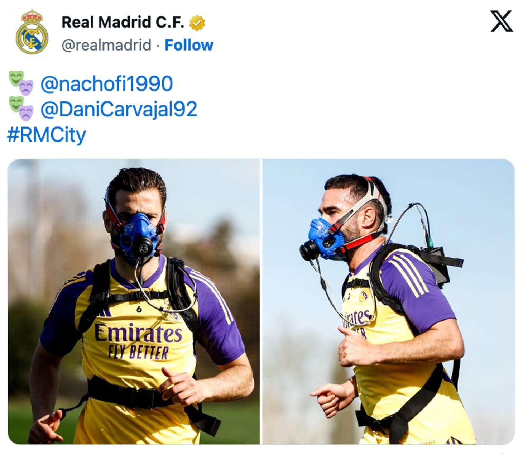Click the theater masks emoji beside @DaniCarvajal92
Screen dimensions: 523x454
[21, 109]
